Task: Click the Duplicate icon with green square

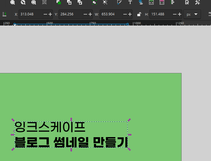Action: tap(59, 2)
